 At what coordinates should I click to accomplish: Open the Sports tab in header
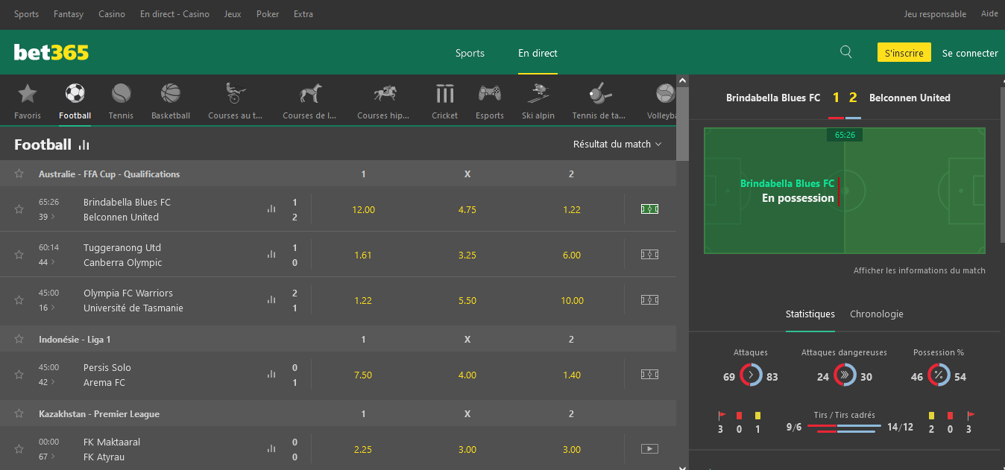470,53
